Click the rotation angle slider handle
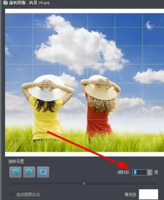 pos(84,184)
